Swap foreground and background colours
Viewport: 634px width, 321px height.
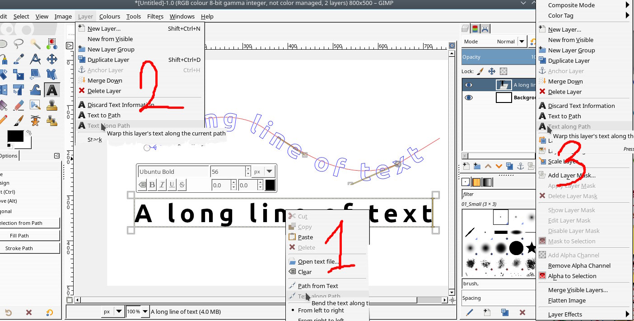click(28, 133)
